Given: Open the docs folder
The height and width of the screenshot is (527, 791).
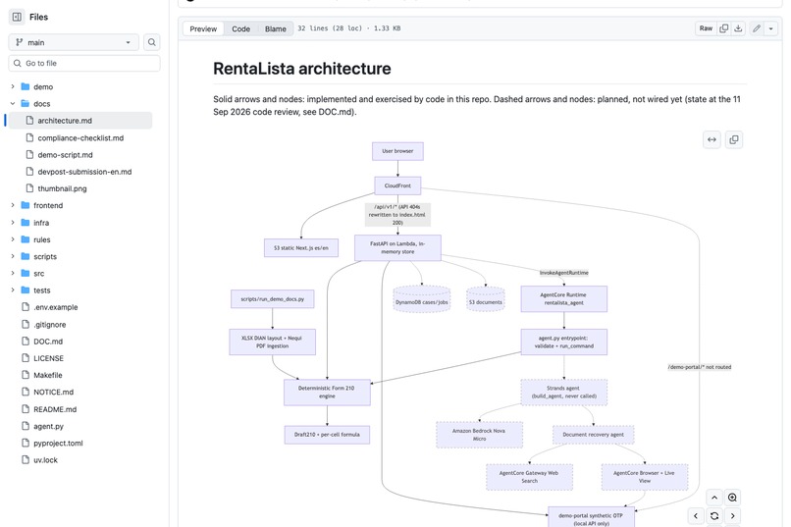Looking at the screenshot, I should click(x=41, y=103).
